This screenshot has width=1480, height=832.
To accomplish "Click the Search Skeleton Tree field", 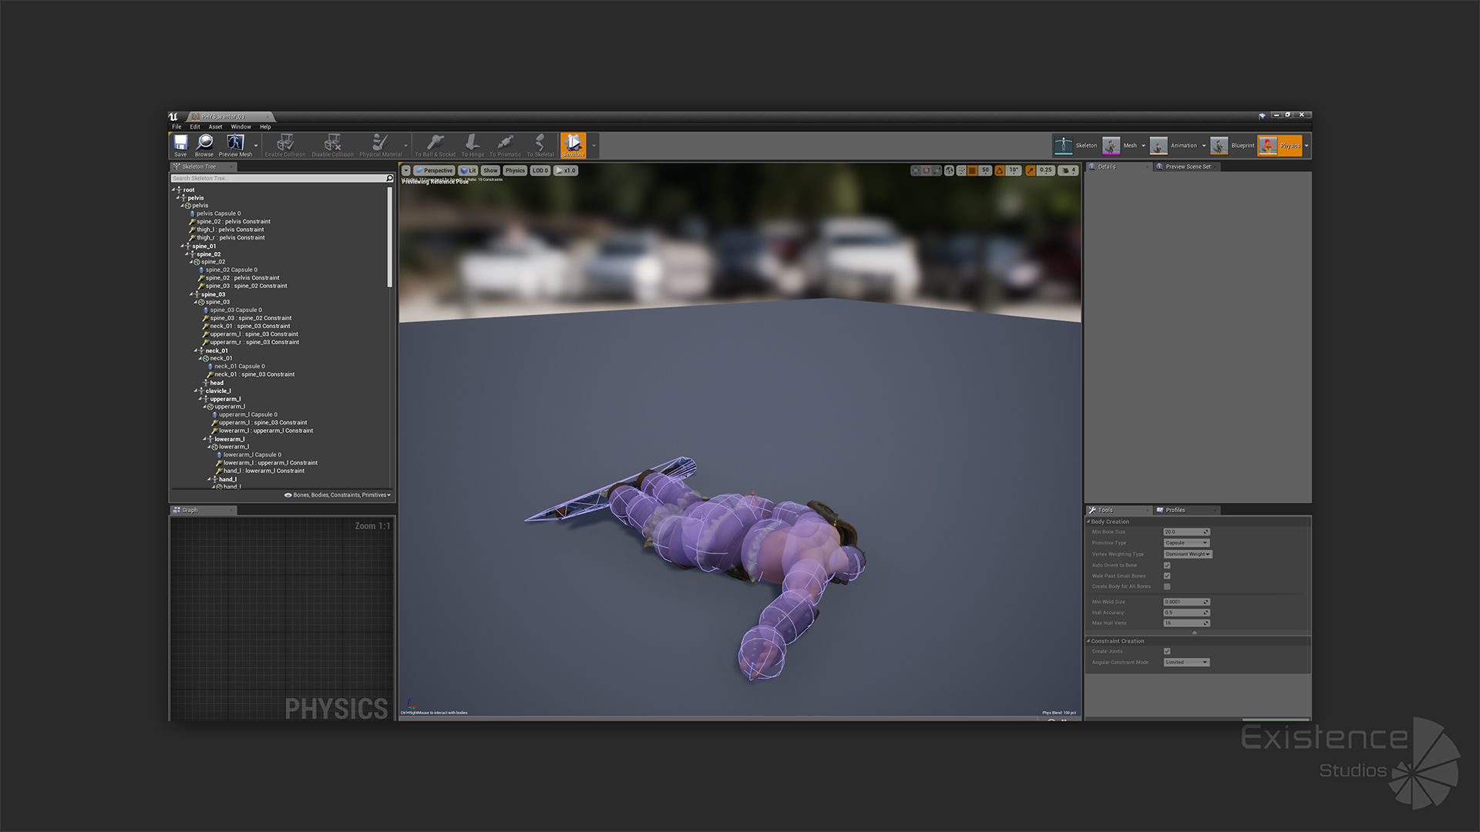I will (277, 178).
